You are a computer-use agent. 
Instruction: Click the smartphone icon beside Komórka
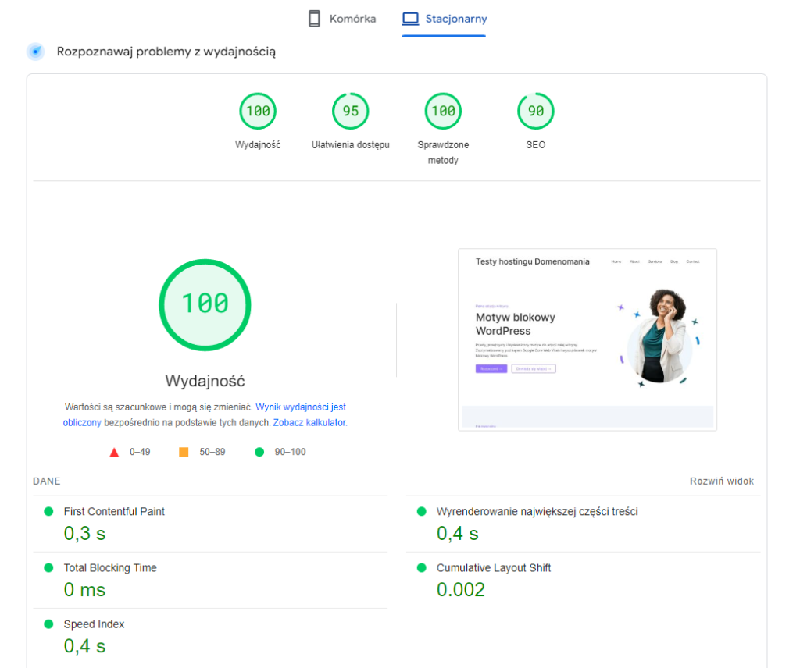pyautogui.click(x=315, y=17)
